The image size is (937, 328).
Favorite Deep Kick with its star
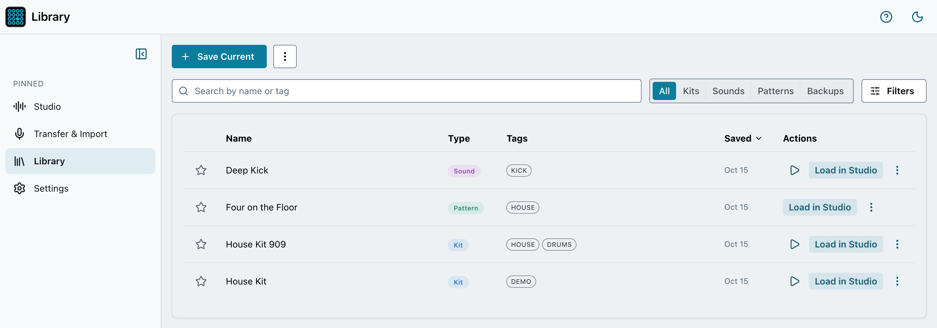point(201,170)
